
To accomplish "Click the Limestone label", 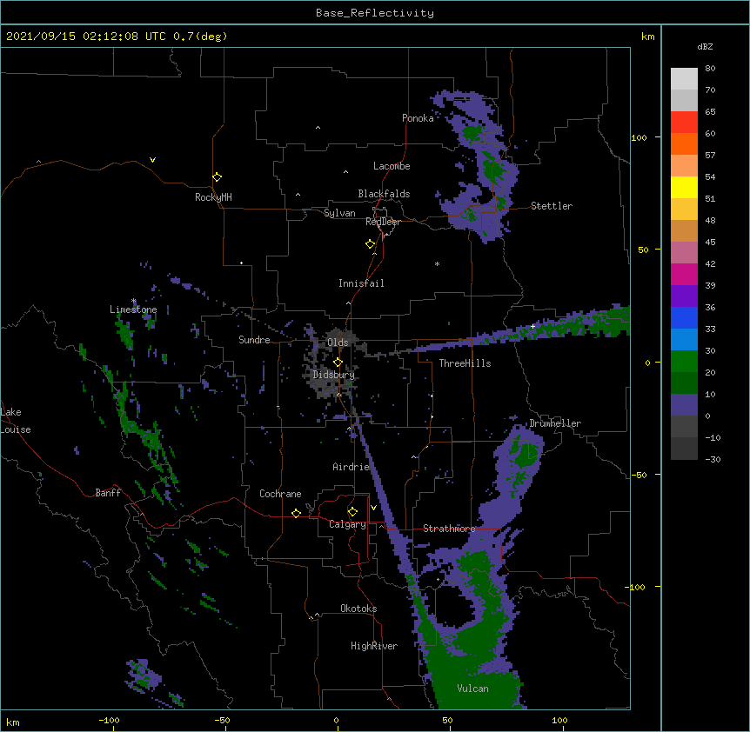I will (133, 309).
